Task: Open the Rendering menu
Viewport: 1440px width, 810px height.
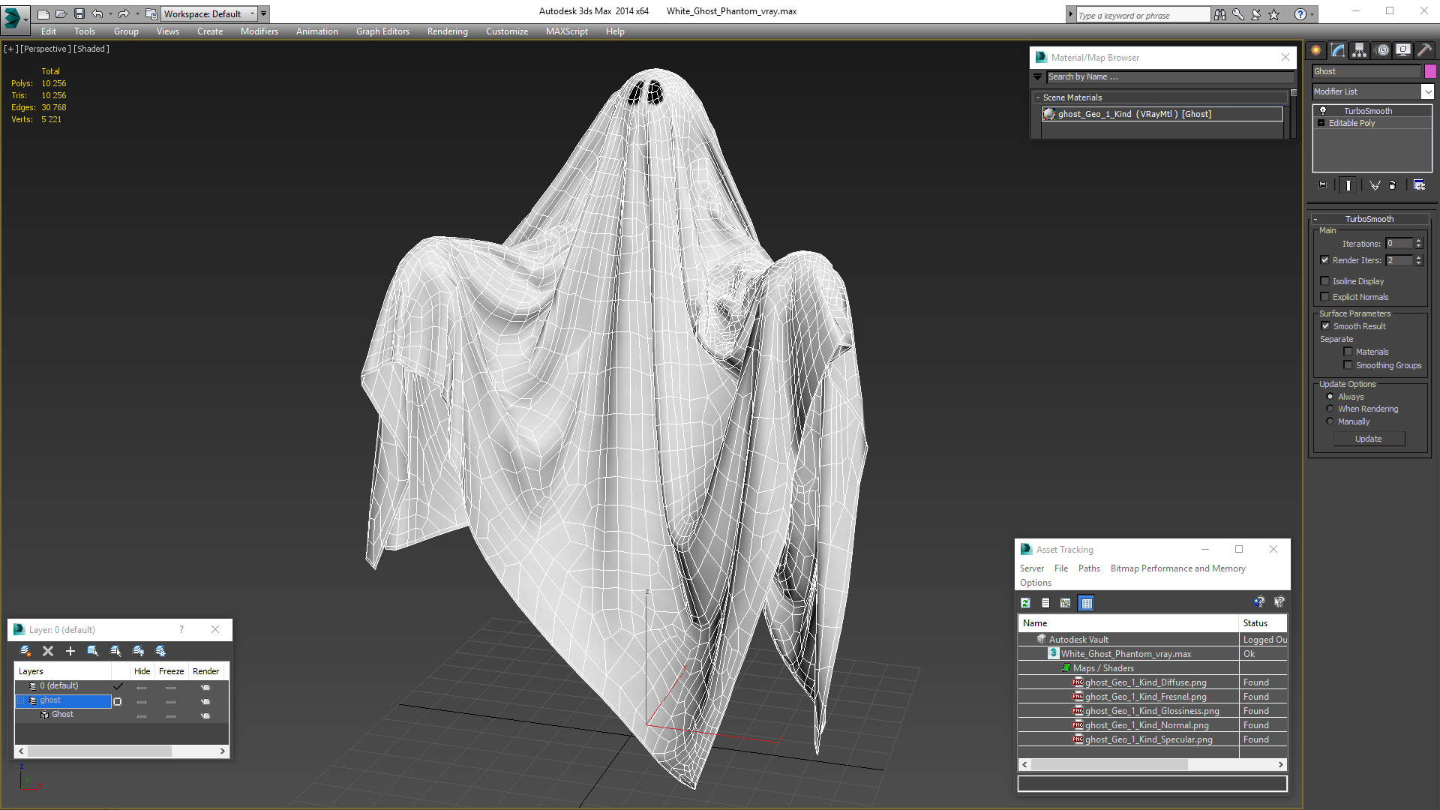Action: click(447, 31)
